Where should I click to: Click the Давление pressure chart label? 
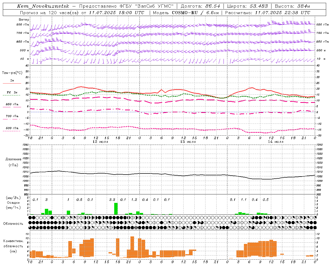13,159
